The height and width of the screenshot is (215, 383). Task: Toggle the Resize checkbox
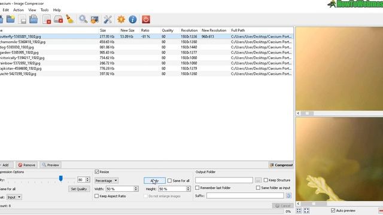click(97, 172)
